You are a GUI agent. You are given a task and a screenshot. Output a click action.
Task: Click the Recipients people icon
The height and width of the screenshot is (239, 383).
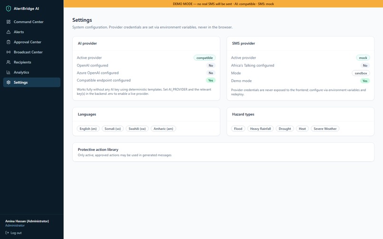9,62
